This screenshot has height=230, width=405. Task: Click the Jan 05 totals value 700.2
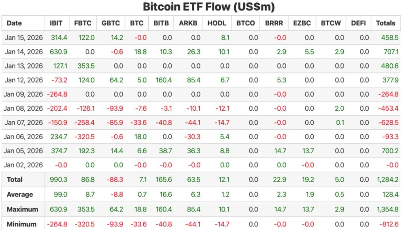(x=390, y=151)
